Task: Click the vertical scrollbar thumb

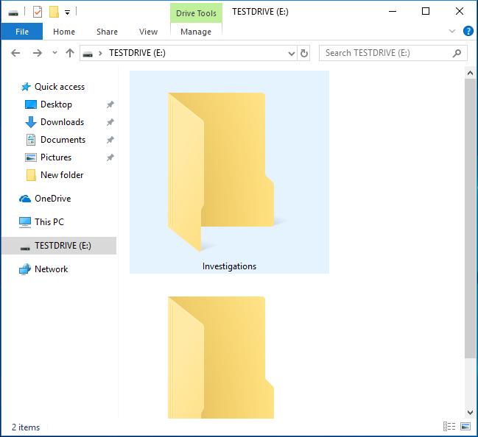Action: click(470, 218)
